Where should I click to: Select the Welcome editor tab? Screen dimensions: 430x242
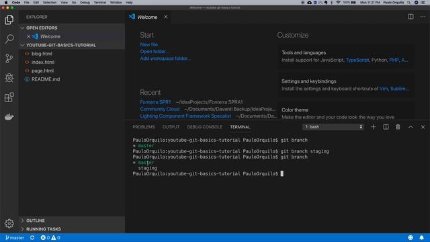point(147,17)
